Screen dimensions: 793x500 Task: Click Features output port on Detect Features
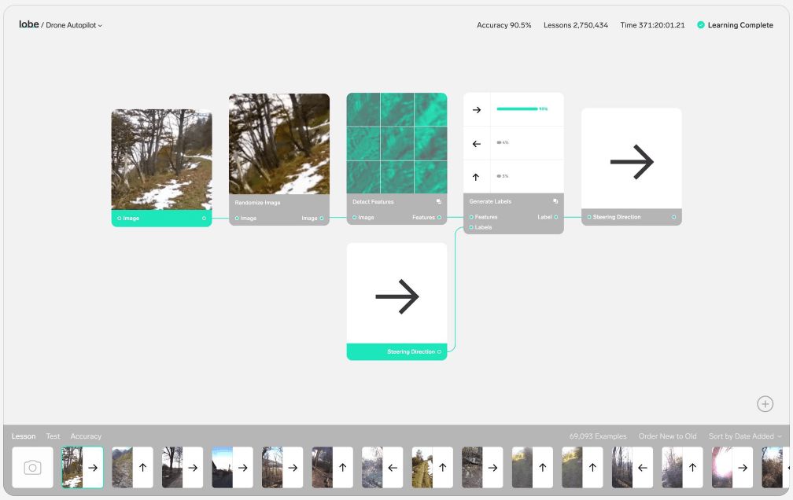coord(439,218)
